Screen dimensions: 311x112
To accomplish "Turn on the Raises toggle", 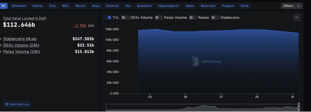I will pyautogui.click(x=193, y=17).
